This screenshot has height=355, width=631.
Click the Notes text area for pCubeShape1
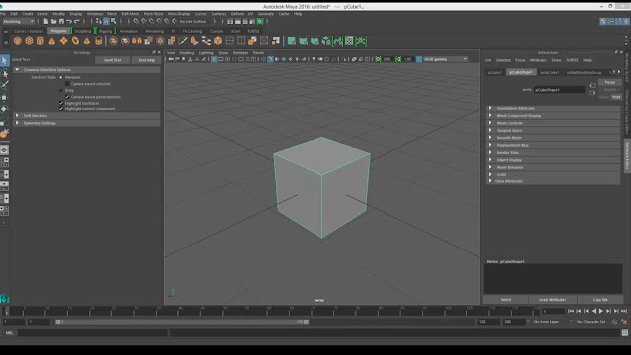click(x=553, y=279)
